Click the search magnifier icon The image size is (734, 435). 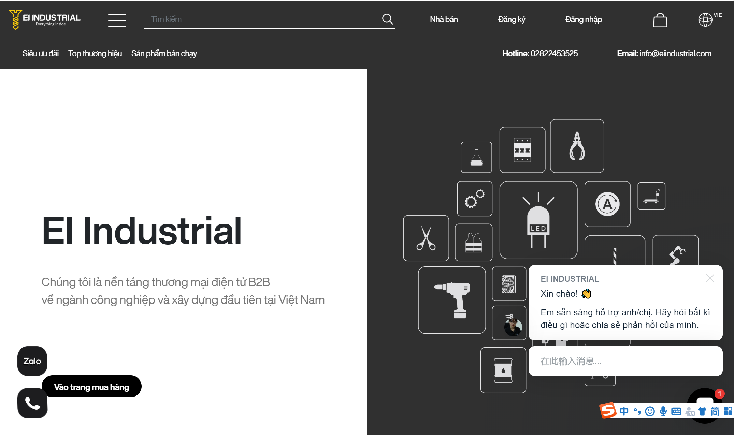click(388, 19)
